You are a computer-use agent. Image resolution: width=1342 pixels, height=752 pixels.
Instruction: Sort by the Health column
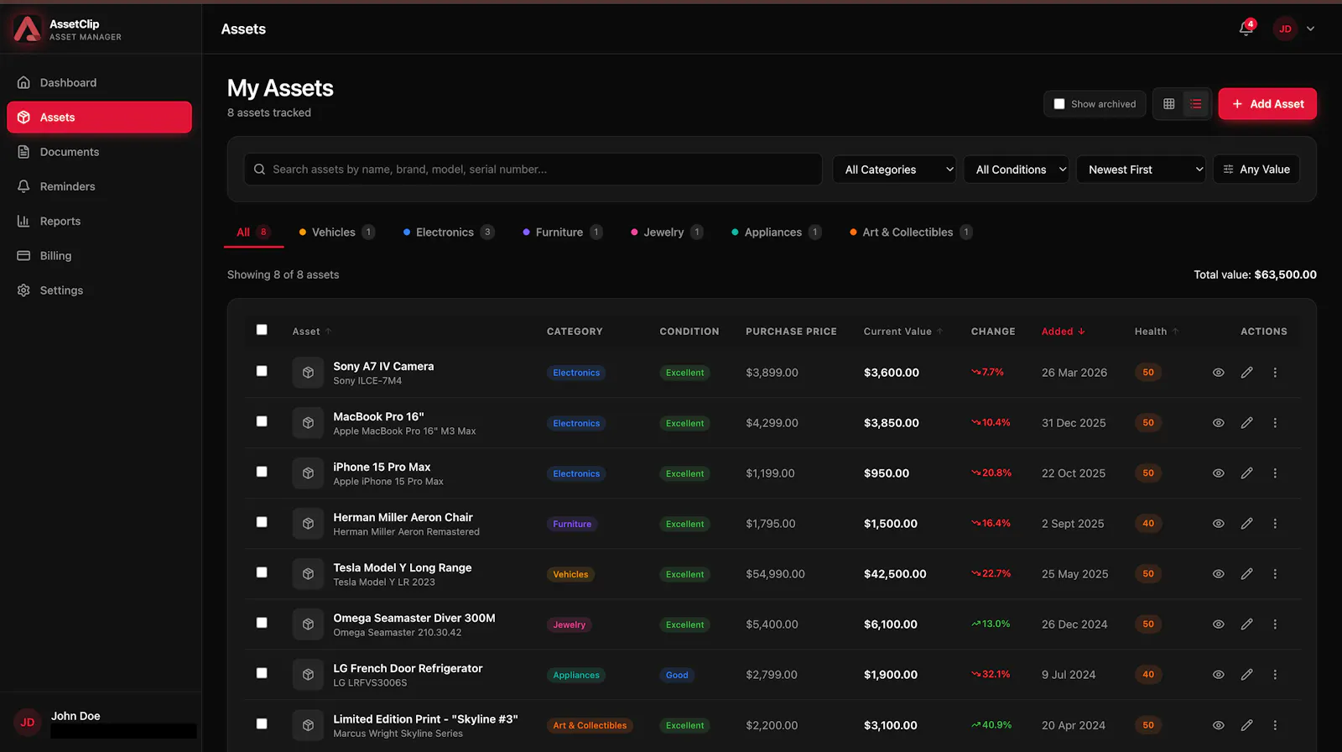tap(1157, 332)
